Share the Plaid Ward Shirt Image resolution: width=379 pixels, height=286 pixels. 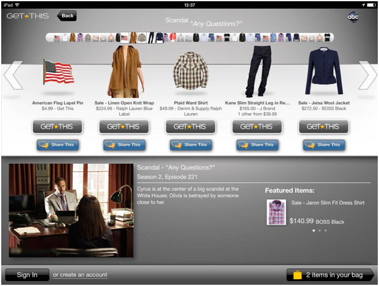pyautogui.click(x=191, y=145)
